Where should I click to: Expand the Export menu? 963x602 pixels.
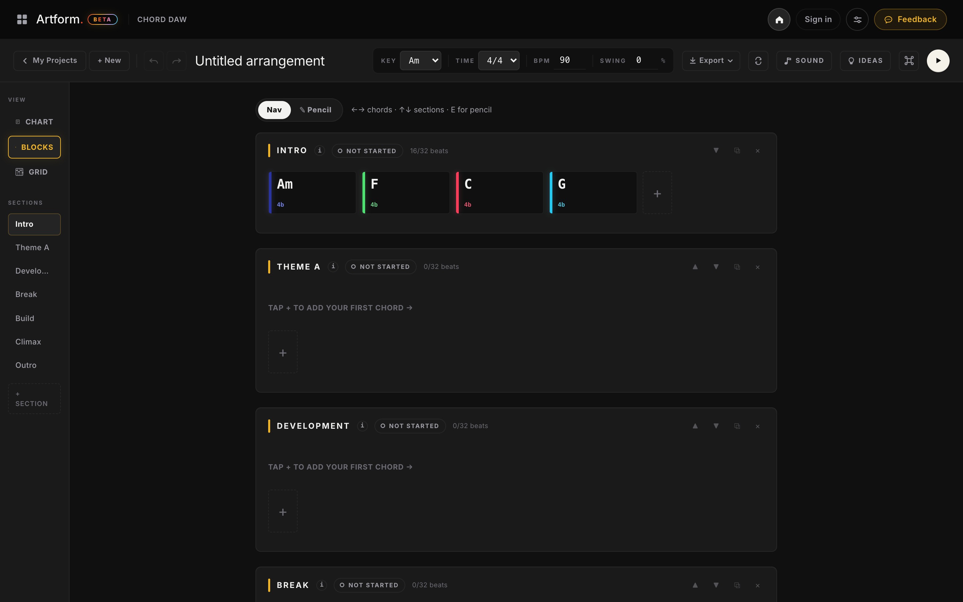(711, 61)
